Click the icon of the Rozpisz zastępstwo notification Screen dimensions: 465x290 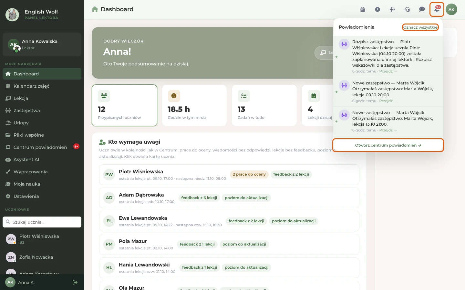[344, 44]
